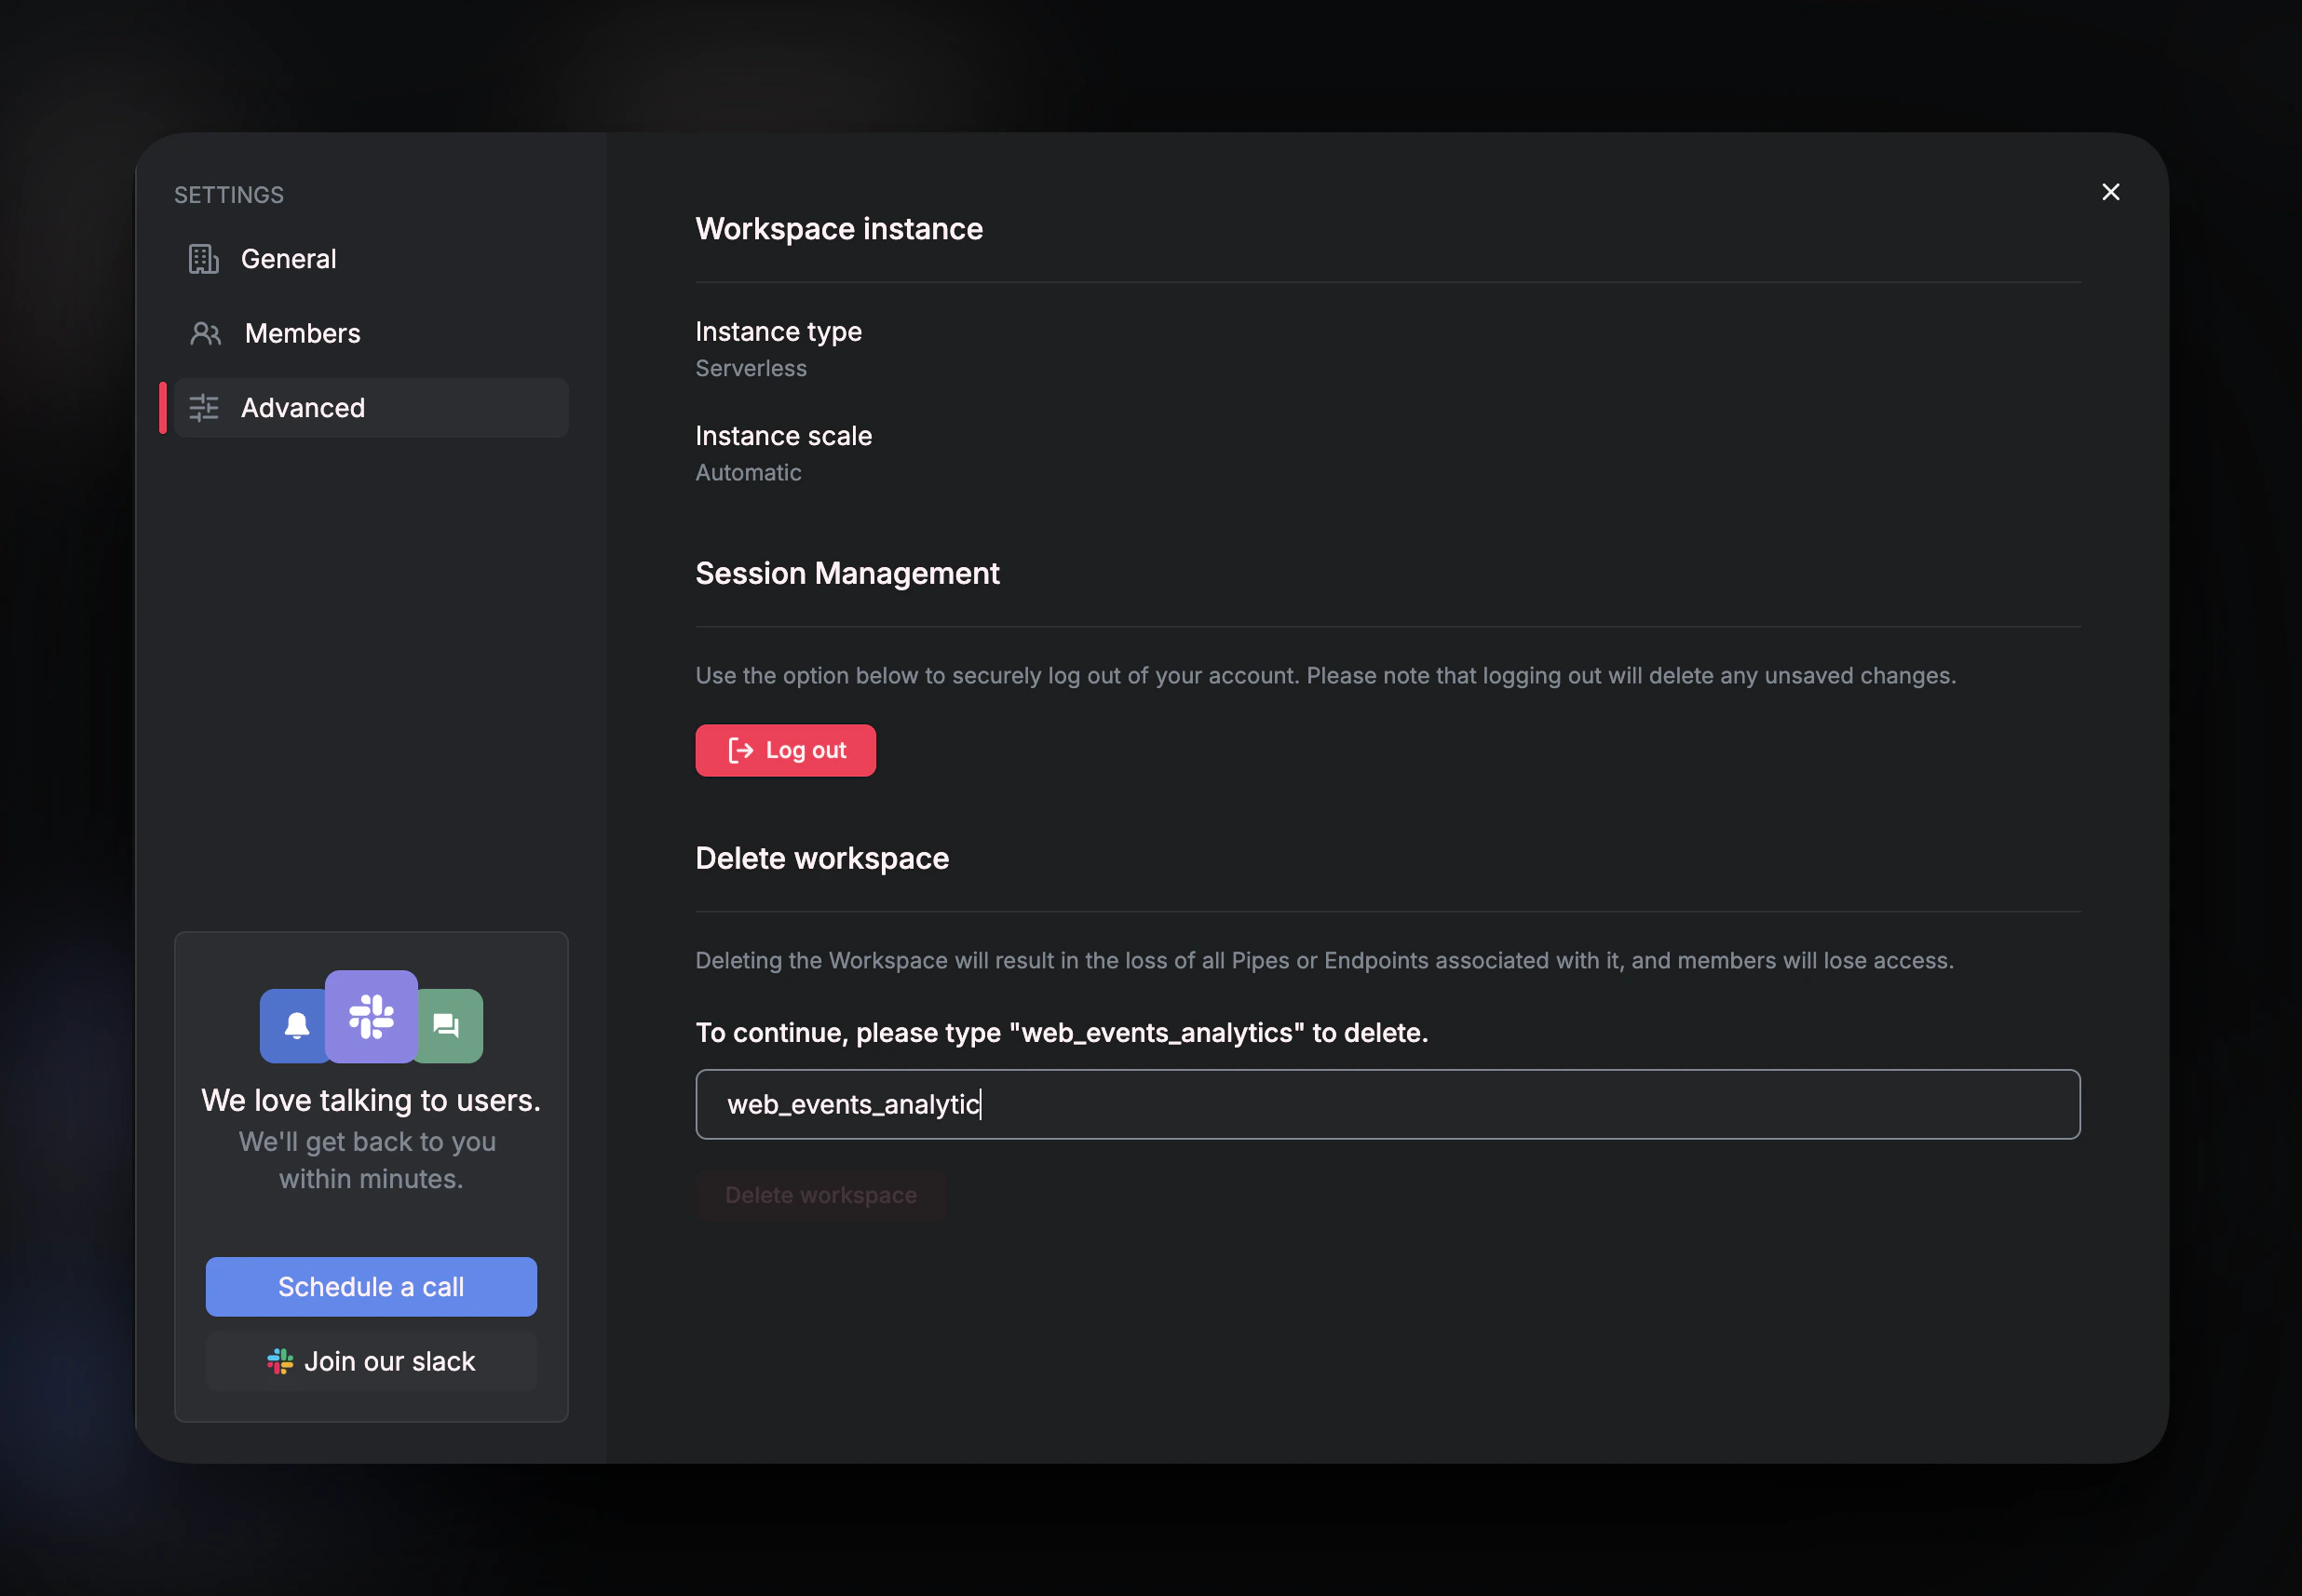Focus the workspace name confirmation field

coord(1387,1105)
